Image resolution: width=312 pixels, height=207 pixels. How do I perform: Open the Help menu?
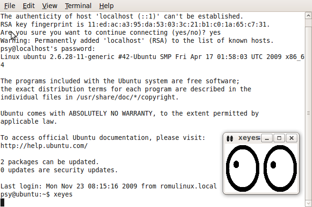[x=106, y=6]
